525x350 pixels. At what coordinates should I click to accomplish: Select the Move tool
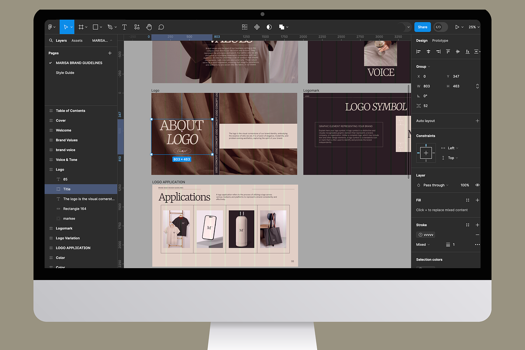point(66,27)
